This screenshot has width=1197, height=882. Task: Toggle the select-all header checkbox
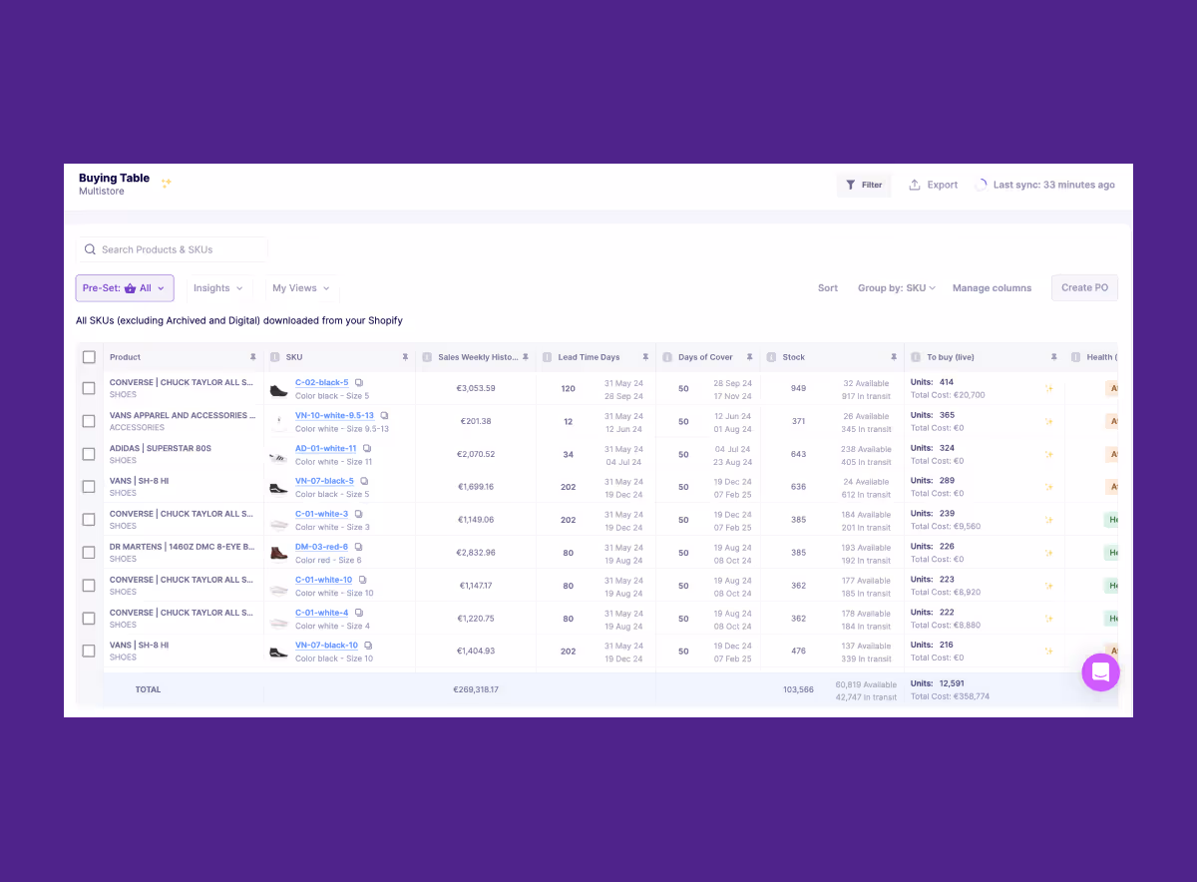coord(89,357)
